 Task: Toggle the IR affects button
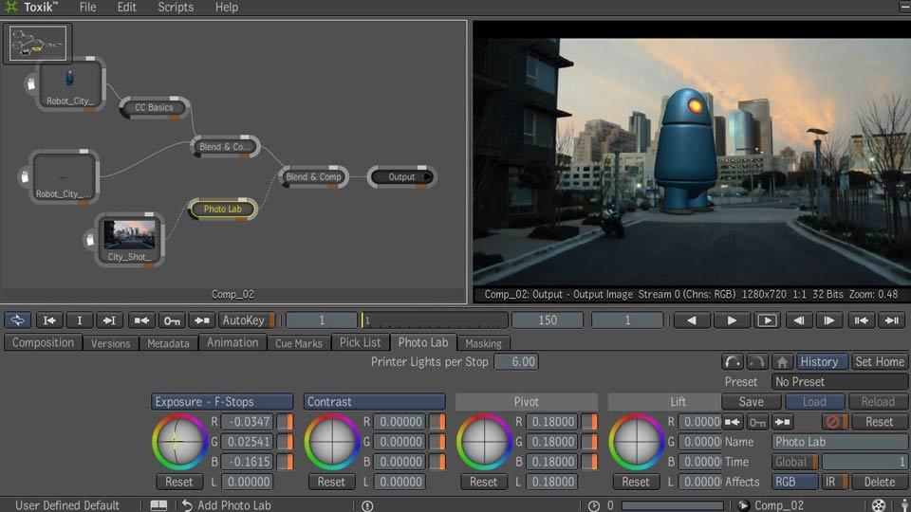click(x=834, y=482)
